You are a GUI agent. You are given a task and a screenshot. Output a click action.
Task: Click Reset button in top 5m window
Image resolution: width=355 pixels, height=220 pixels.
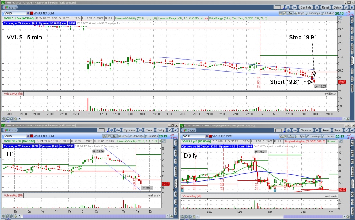(x=326, y=7)
